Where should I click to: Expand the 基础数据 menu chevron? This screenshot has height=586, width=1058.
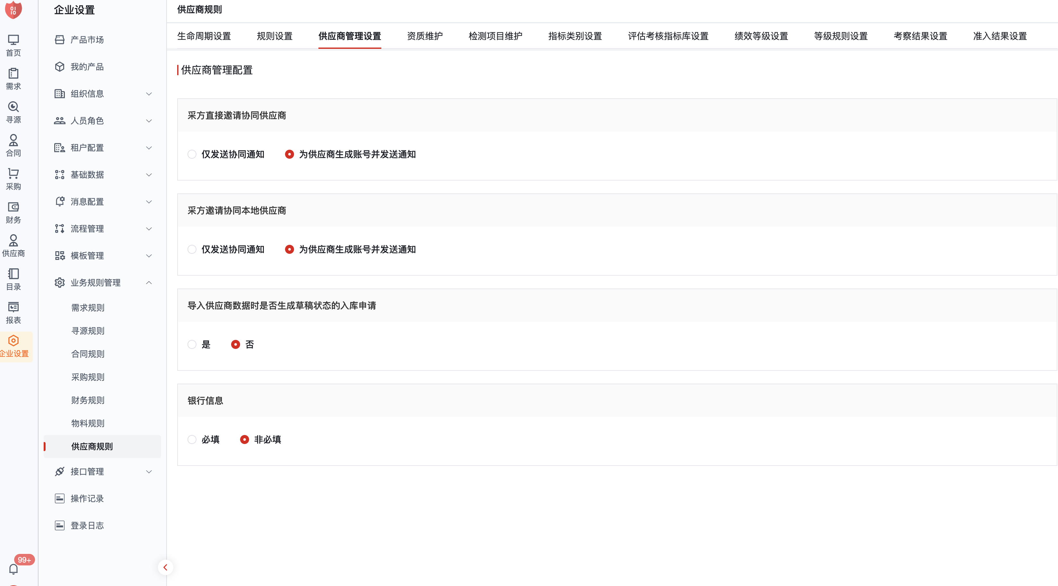(x=149, y=175)
